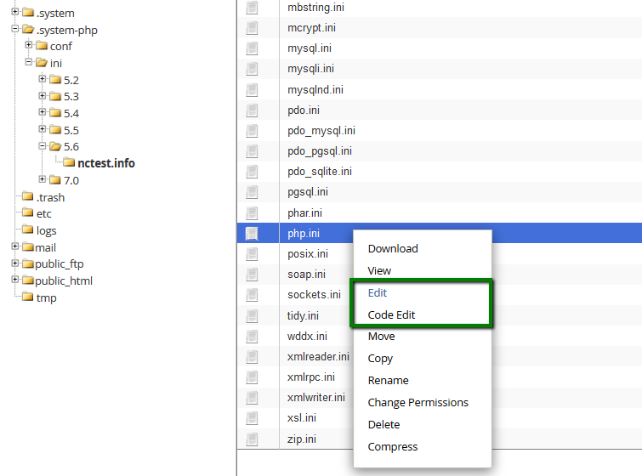Click the tidy.ini file icon

coord(252,315)
